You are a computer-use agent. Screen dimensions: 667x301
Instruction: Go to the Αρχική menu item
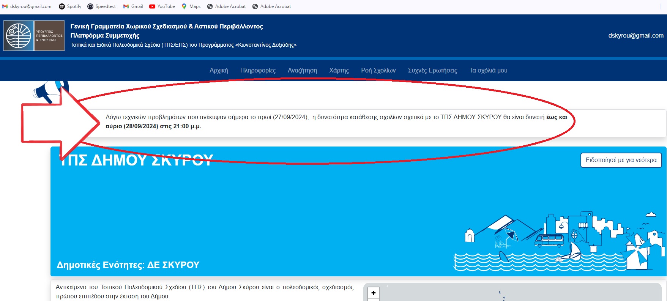coord(219,71)
